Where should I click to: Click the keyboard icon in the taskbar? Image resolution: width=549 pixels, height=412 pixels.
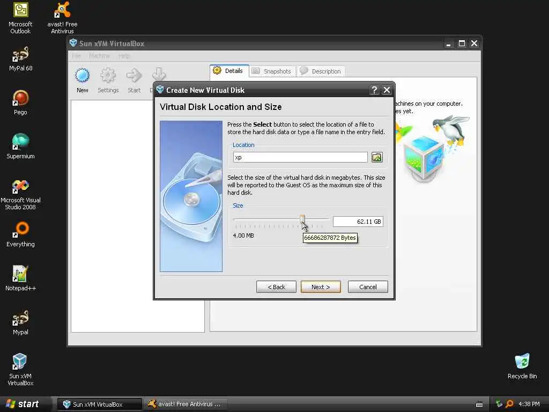click(479, 404)
